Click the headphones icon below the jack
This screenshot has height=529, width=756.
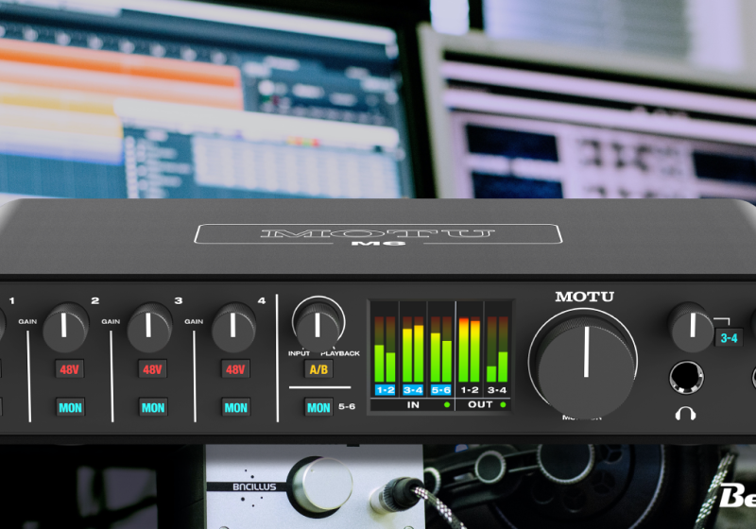click(685, 414)
